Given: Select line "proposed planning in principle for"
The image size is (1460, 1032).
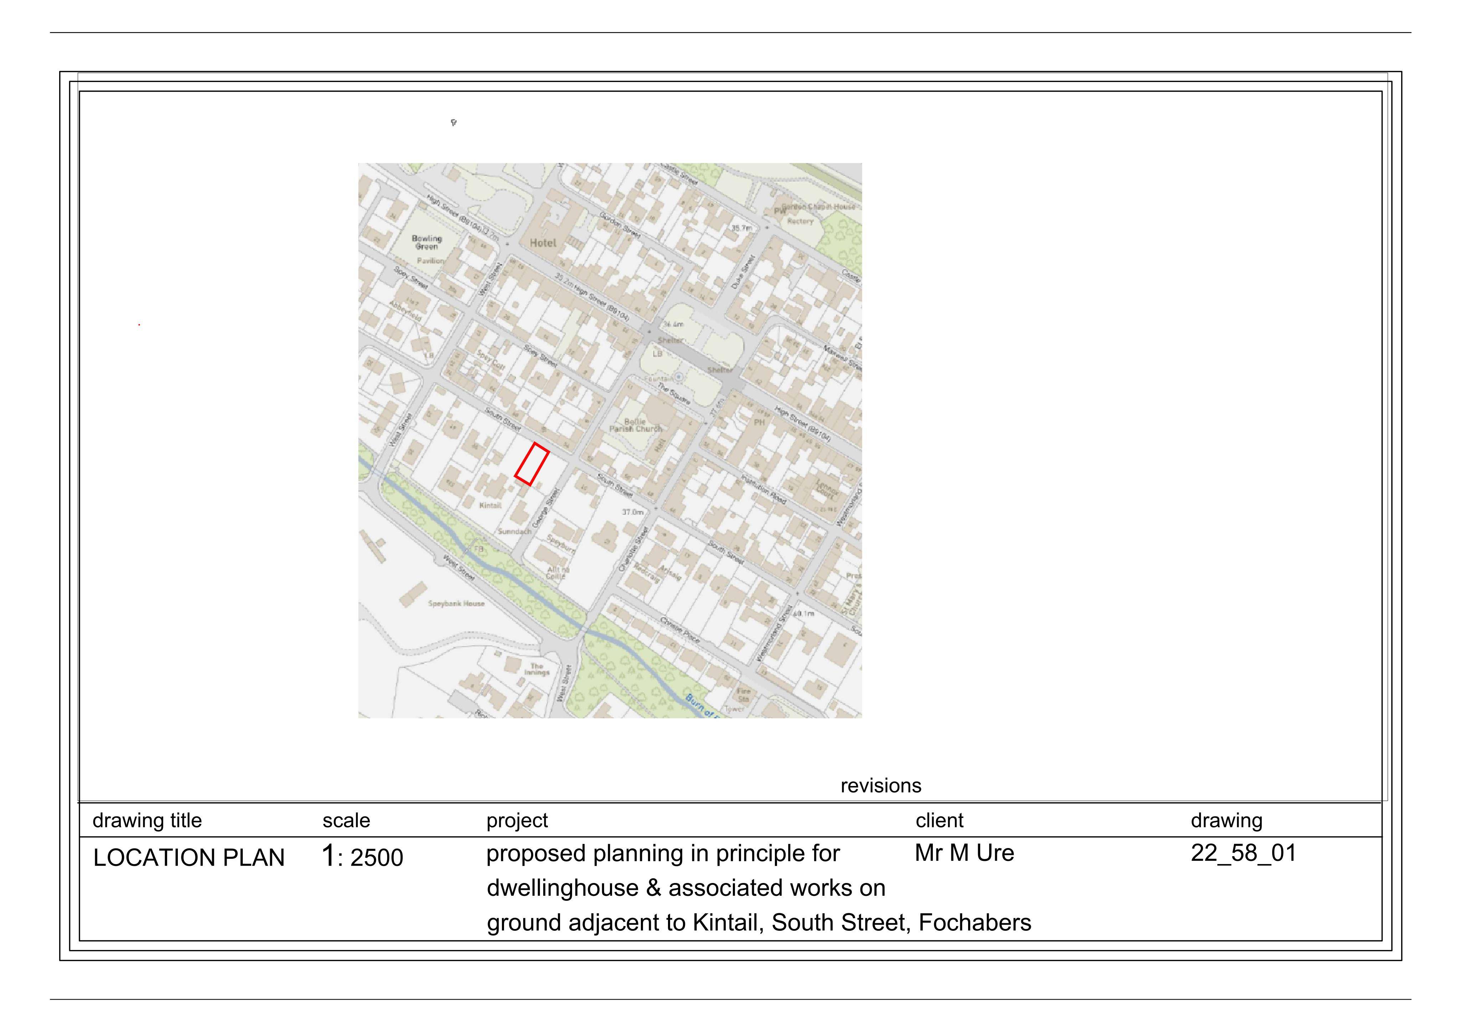Looking at the screenshot, I should click(x=663, y=854).
